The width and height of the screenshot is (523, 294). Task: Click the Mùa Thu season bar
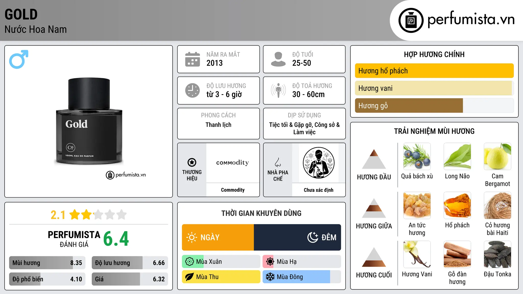[x=221, y=277]
